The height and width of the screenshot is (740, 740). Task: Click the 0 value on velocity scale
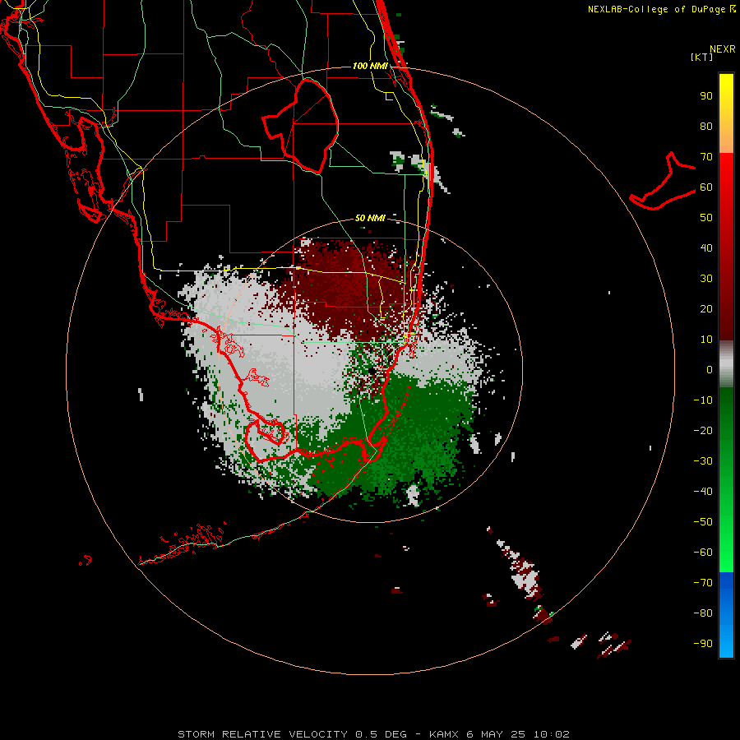pos(710,369)
